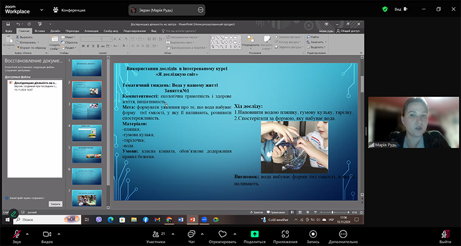
Task: Start camera with the Видео button
Action: click(x=47, y=237)
